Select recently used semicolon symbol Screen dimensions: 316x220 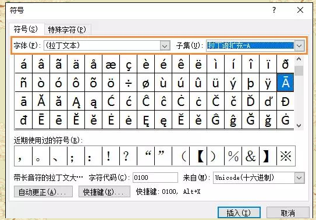[x=76, y=156]
